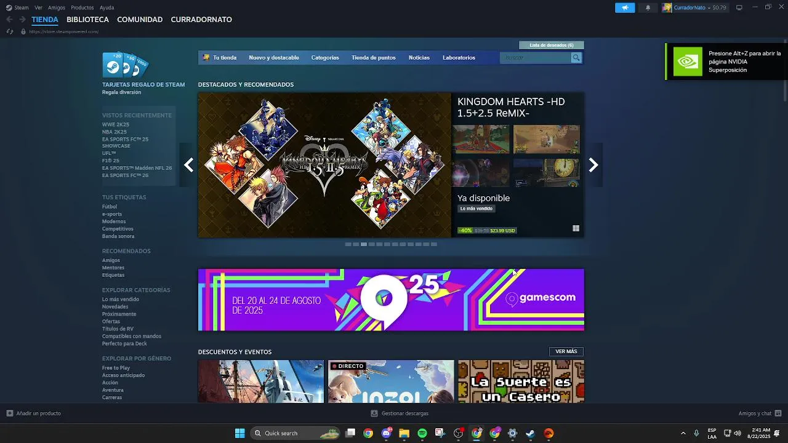Show hidden tray icons

[x=683, y=433]
